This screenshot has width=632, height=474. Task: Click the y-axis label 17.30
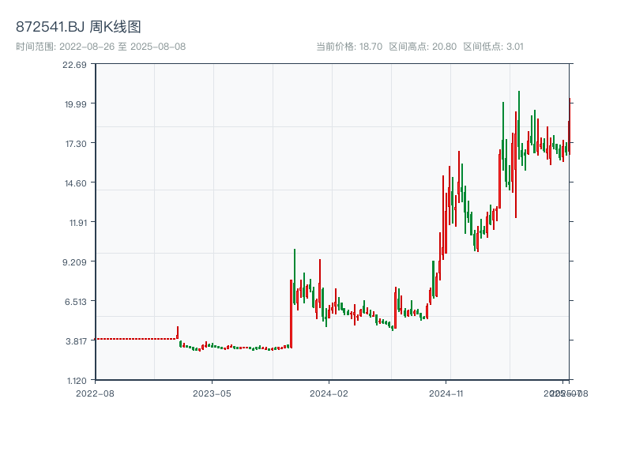[76, 144]
